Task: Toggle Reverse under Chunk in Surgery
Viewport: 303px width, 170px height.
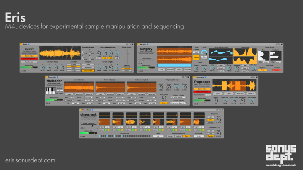Action: pyautogui.click(x=204, y=59)
